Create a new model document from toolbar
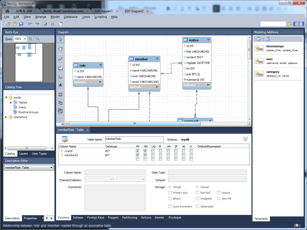 click(x=8, y=24)
